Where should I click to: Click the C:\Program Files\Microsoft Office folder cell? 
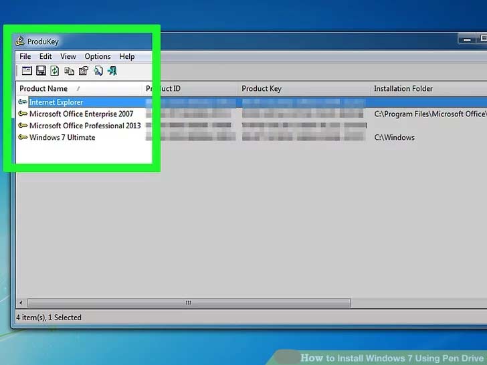pyautogui.click(x=431, y=114)
